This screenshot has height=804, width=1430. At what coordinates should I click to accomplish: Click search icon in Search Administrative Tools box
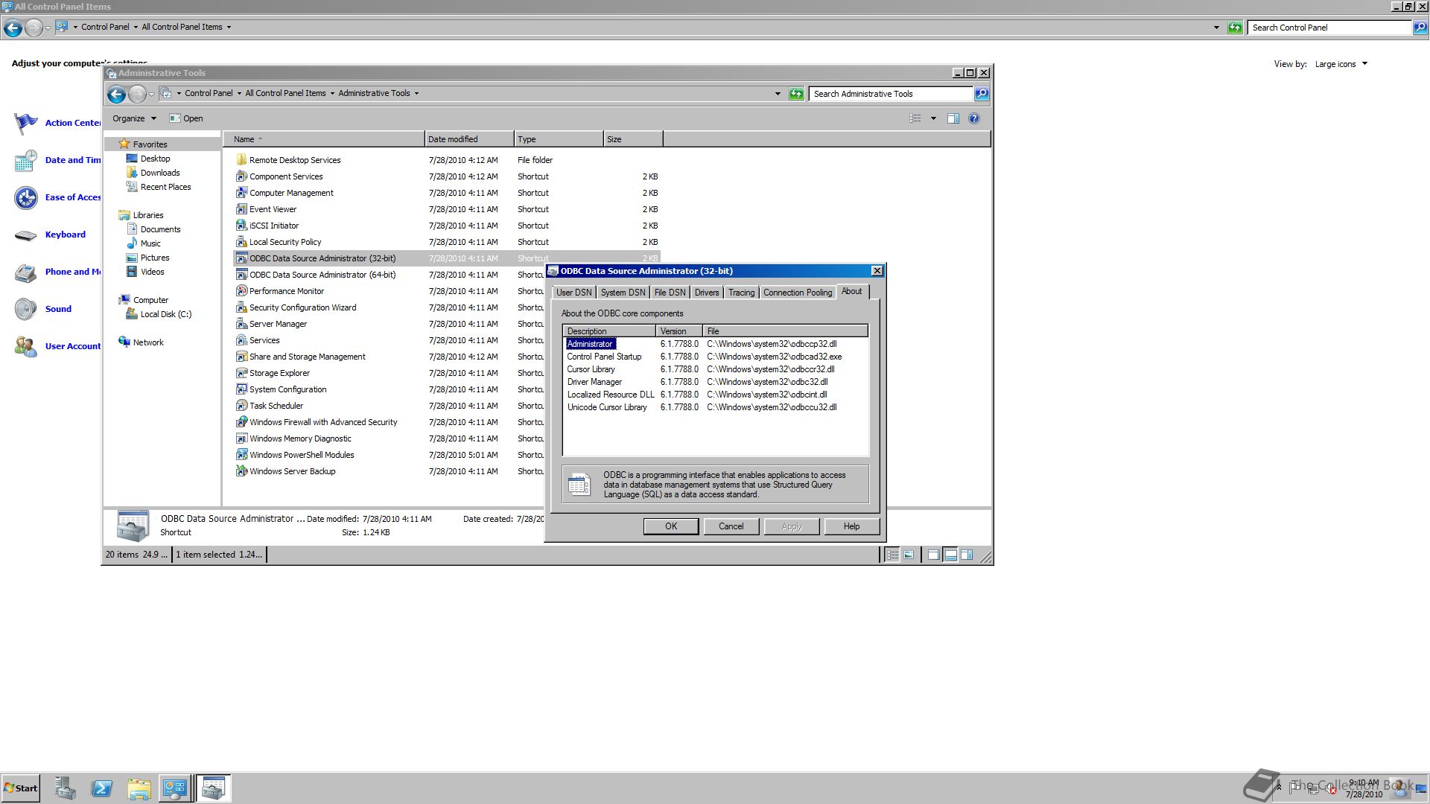coord(981,94)
